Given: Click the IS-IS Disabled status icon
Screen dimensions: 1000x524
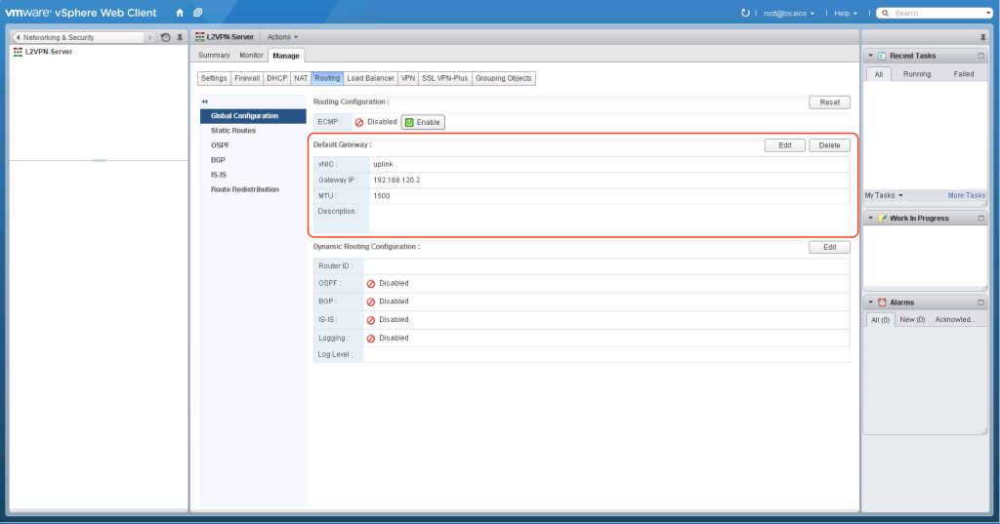Looking at the screenshot, I should (370, 320).
